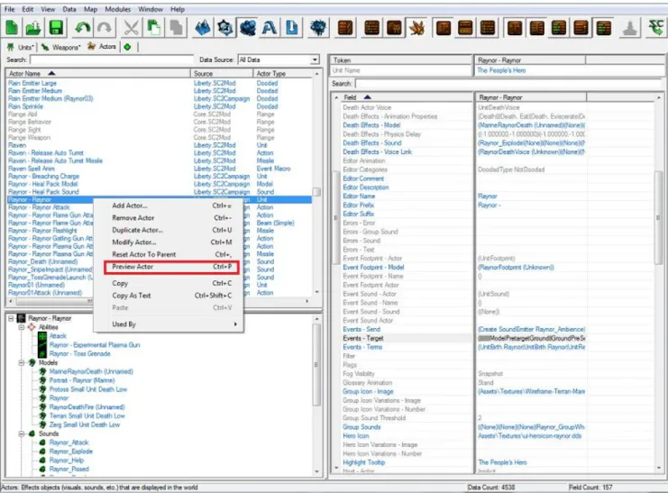Sort by the Actor Type column header

coord(283,73)
